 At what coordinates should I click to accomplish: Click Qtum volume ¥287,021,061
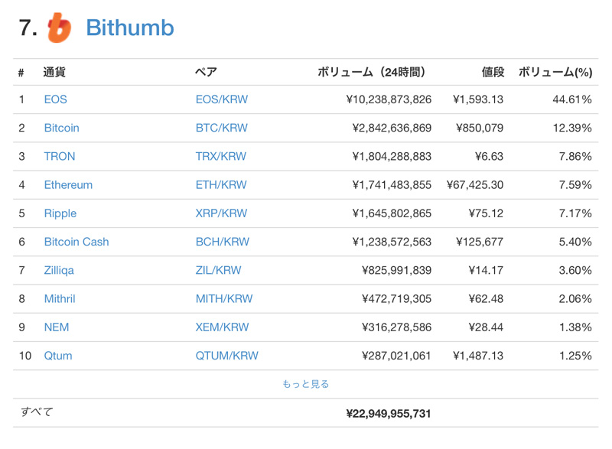coord(396,356)
